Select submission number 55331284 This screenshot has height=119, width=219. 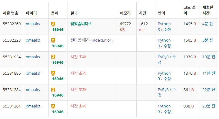(12, 90)
